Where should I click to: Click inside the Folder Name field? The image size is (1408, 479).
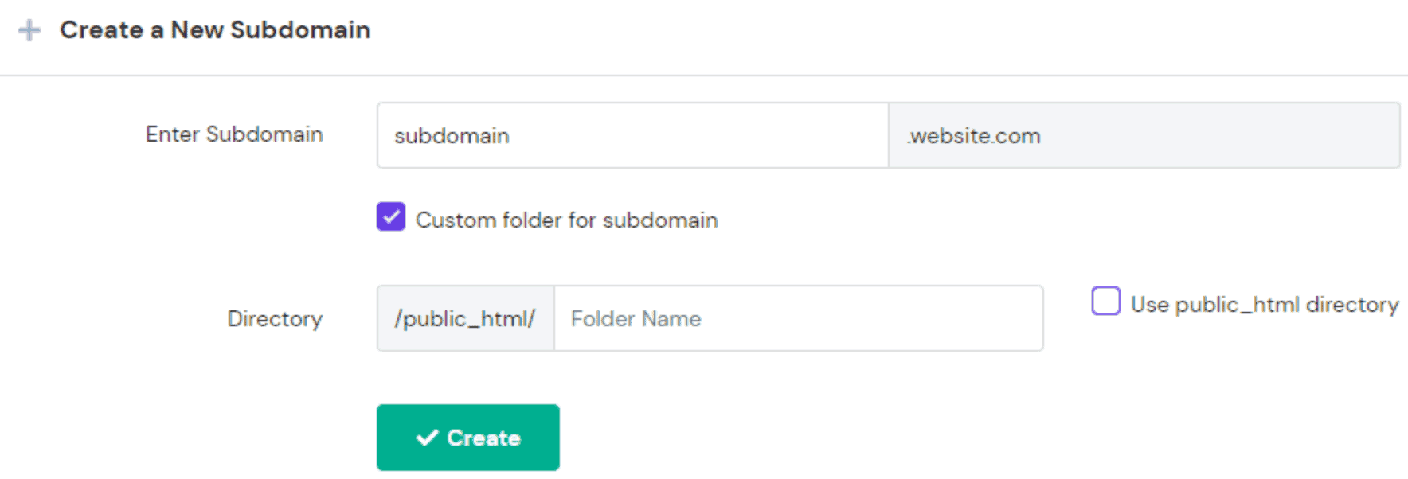[796, 318]
